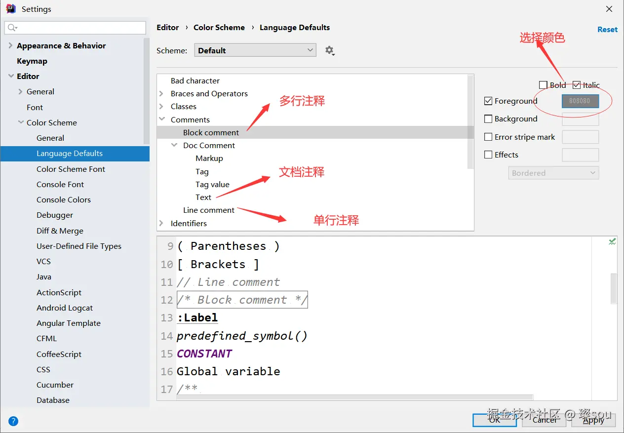Select Tag value under Doc Comment
The image size is (624, 433).
click(212, 184)
